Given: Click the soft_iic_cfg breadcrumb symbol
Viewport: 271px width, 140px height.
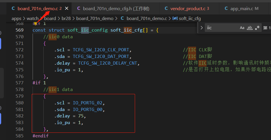Looking at the screenshot, I should tap(190, 19).
